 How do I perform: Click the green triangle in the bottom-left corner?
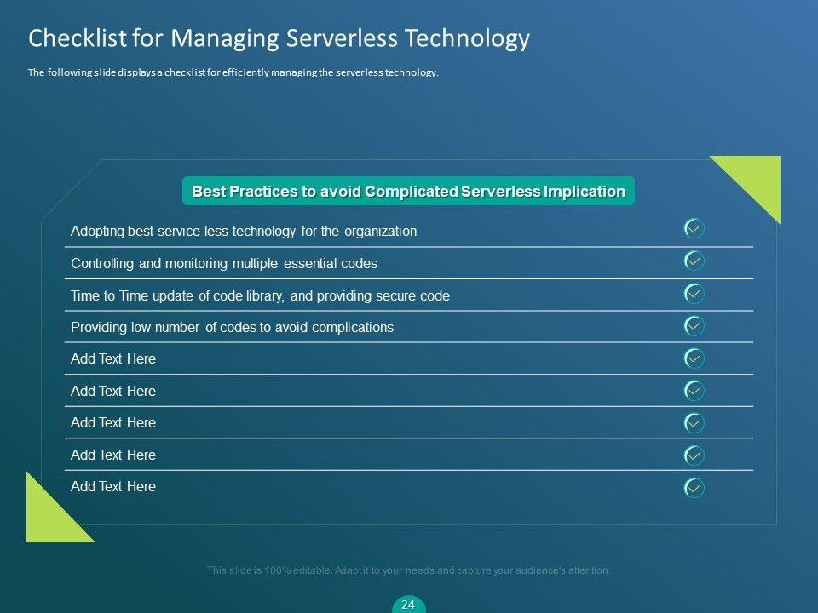click(49, 518)
